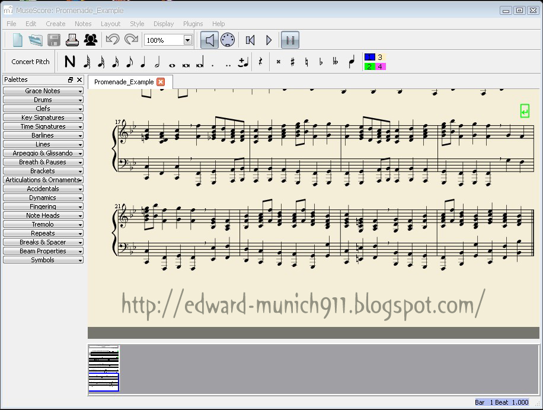Close the Promenade_Example tab
Image resolution: width=543 pixels, height=410 pixels.
[x=160, y=82]
